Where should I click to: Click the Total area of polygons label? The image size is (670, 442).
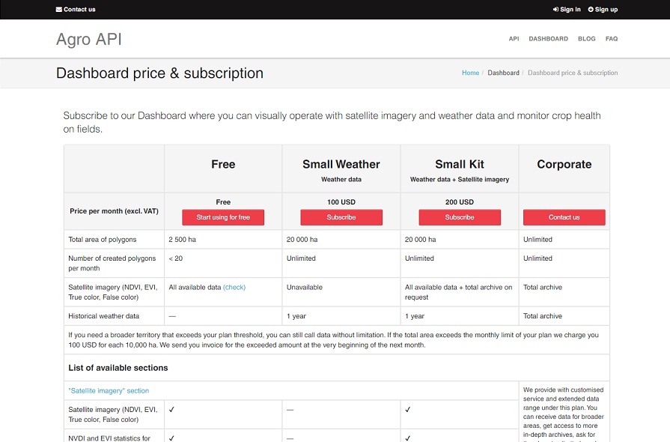coord(102,240)
